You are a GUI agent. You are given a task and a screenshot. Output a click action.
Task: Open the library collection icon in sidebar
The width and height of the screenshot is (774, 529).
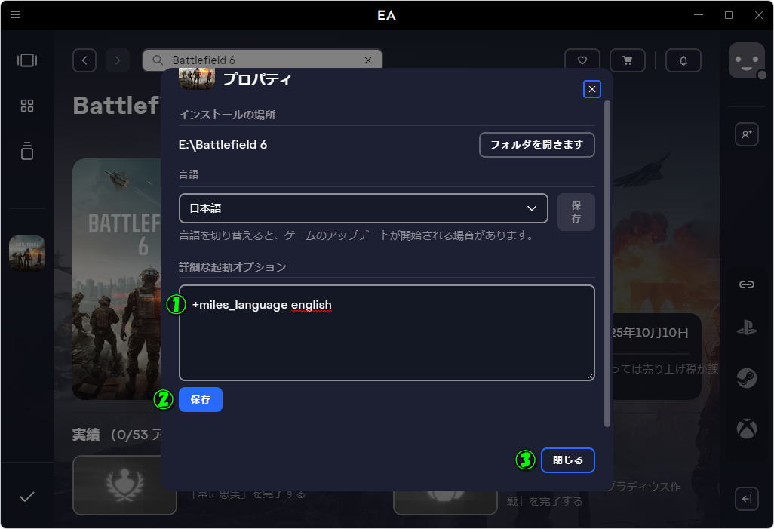click(27, 151)
